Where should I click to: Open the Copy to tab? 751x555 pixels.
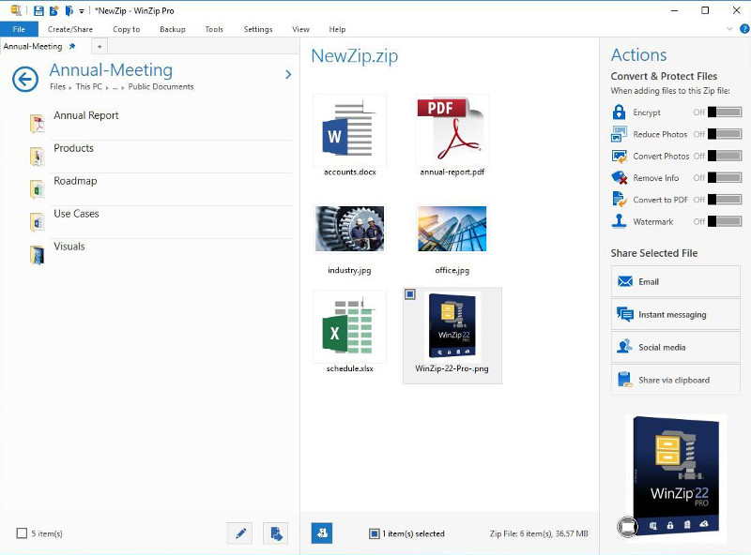(127, 29)
